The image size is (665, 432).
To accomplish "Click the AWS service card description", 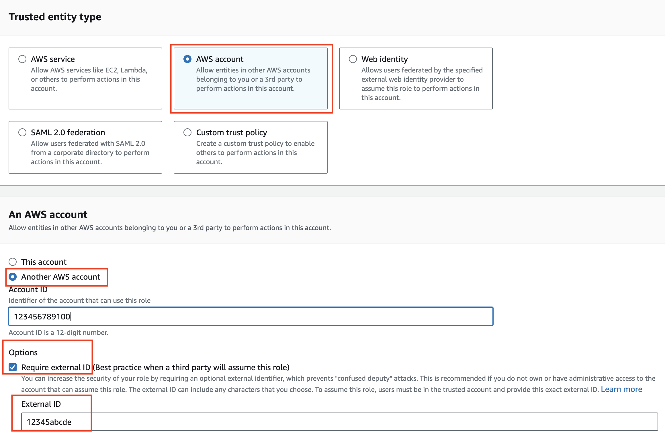I will click(x=89, y=79).
